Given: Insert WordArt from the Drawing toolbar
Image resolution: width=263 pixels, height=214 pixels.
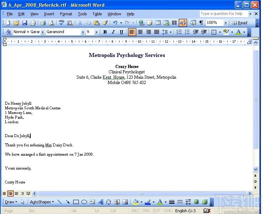Looking at the screenshot, I should tap(101, 202).
